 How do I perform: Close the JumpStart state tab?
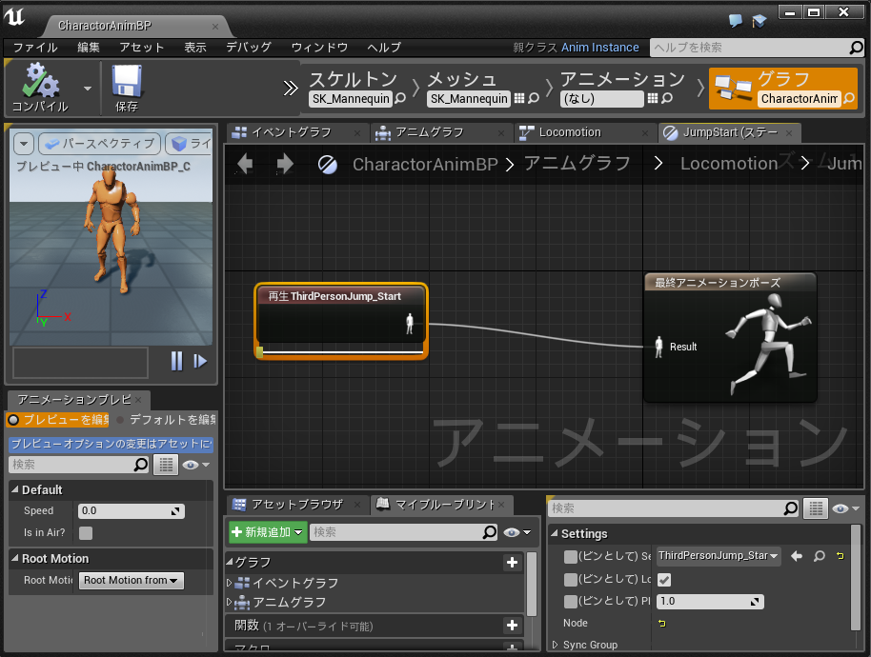[x=789, y=133]
